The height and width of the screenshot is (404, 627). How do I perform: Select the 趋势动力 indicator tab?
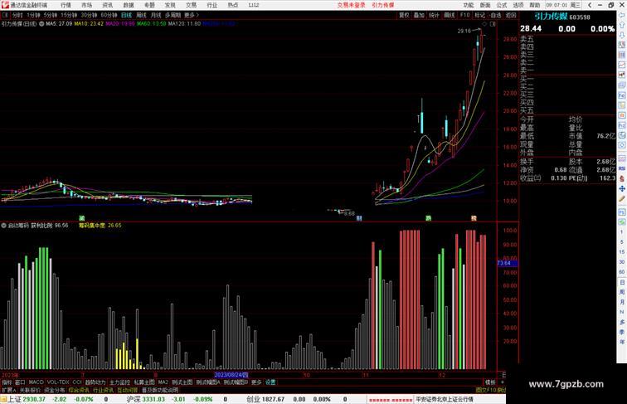pyautogui.click(x=95, y=382)
